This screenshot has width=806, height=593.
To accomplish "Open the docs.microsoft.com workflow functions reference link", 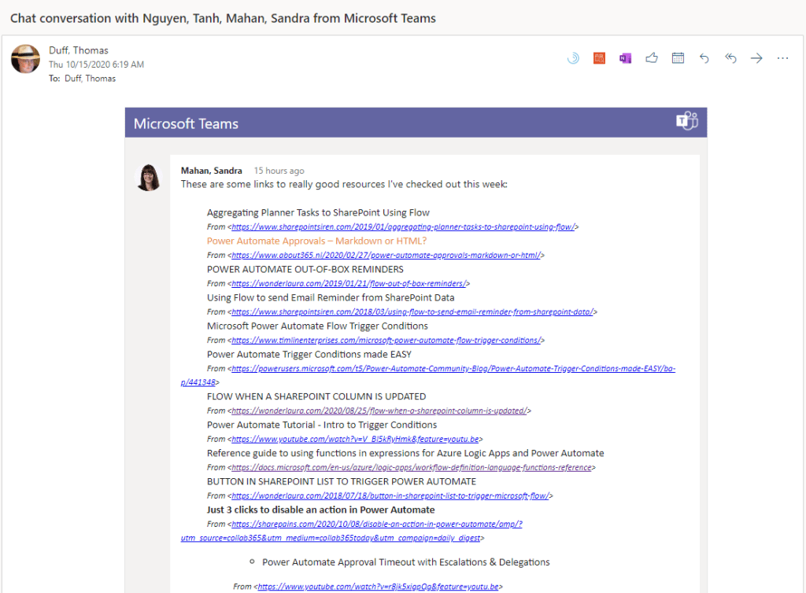I will pyautogui.click(x=412, y=467).
